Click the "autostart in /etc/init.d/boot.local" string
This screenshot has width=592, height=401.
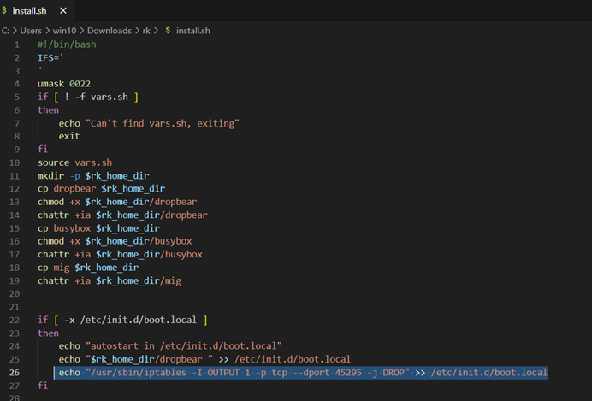click(184, 346)
